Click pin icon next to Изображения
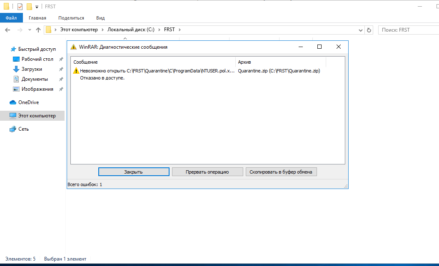439x266 pixels. coord(61,89)
